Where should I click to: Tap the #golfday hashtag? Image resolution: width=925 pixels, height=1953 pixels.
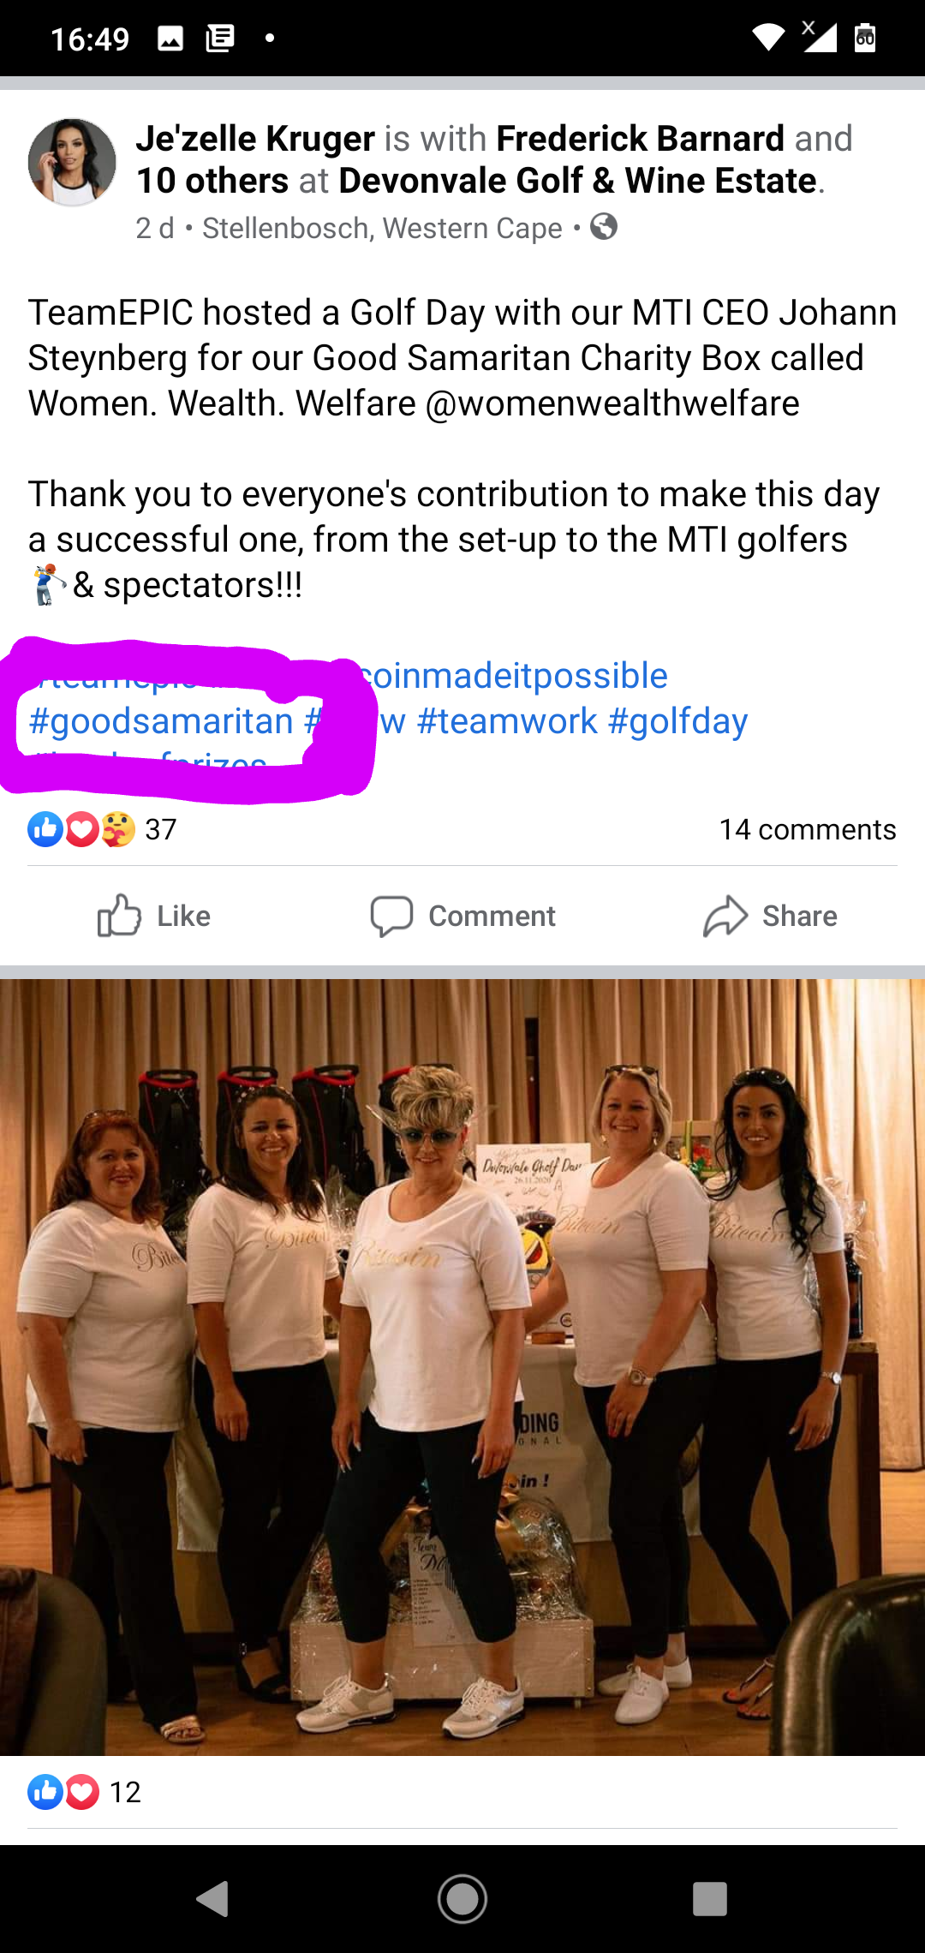click(x=677, y=721)
